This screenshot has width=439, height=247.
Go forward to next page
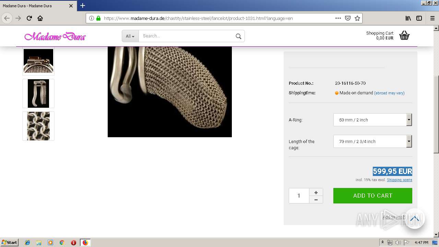(18, 18)
